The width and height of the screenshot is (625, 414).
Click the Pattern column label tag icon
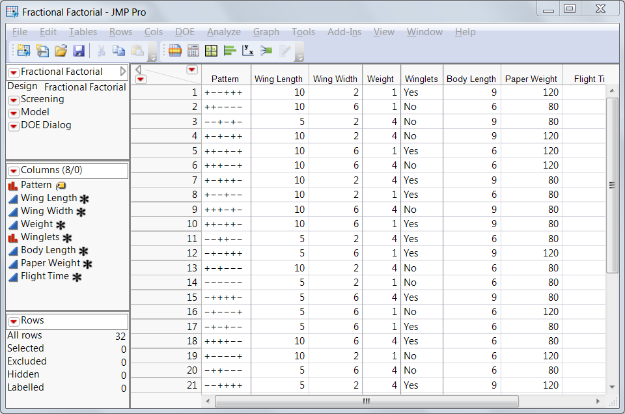click(61, 186)
